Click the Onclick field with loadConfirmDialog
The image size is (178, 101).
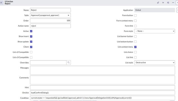tap(102, 93)
